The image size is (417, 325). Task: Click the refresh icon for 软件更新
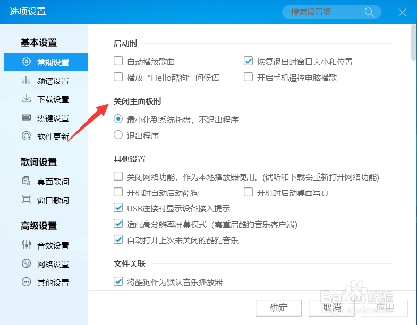click(26, 136)
